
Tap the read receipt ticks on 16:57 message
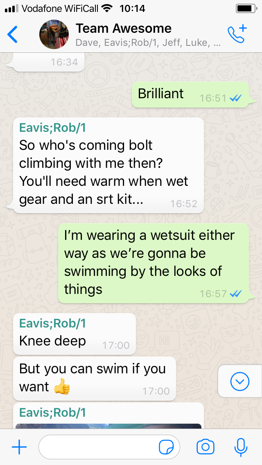tap(236, 293)
